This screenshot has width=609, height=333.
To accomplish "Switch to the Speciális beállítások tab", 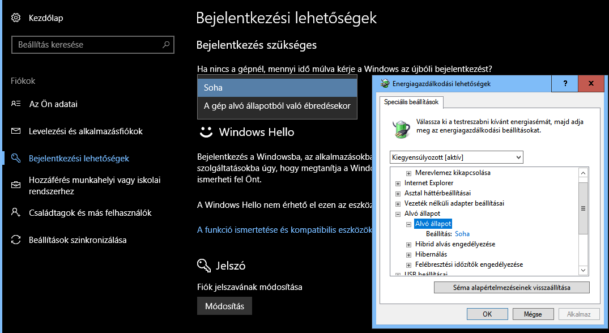I will point(411,102).
